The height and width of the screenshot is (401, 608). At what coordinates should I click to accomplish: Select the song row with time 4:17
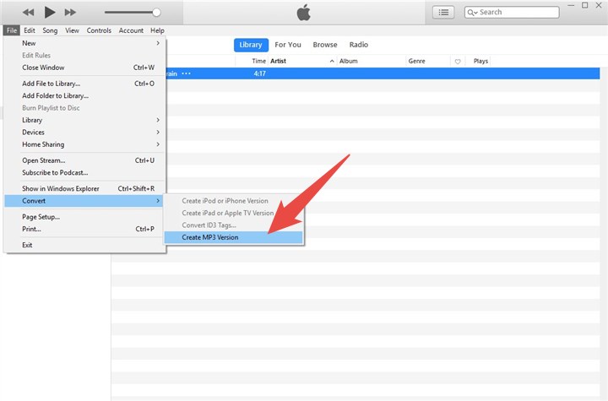[383, 73]
